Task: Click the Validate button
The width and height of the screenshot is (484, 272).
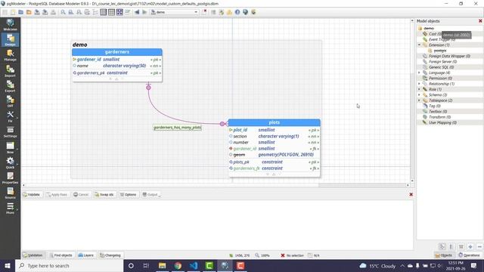Action: click(32, 195)
